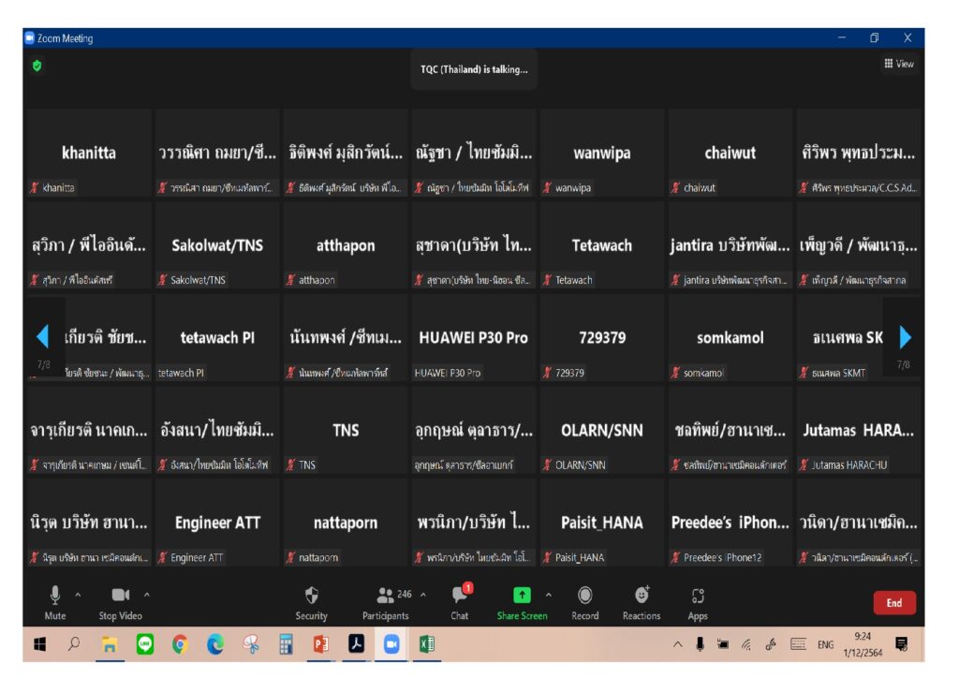This screenshot has width=959, height=678.
Task: Click the Stop Video camera icon
Action: click(x=121, y=595)
